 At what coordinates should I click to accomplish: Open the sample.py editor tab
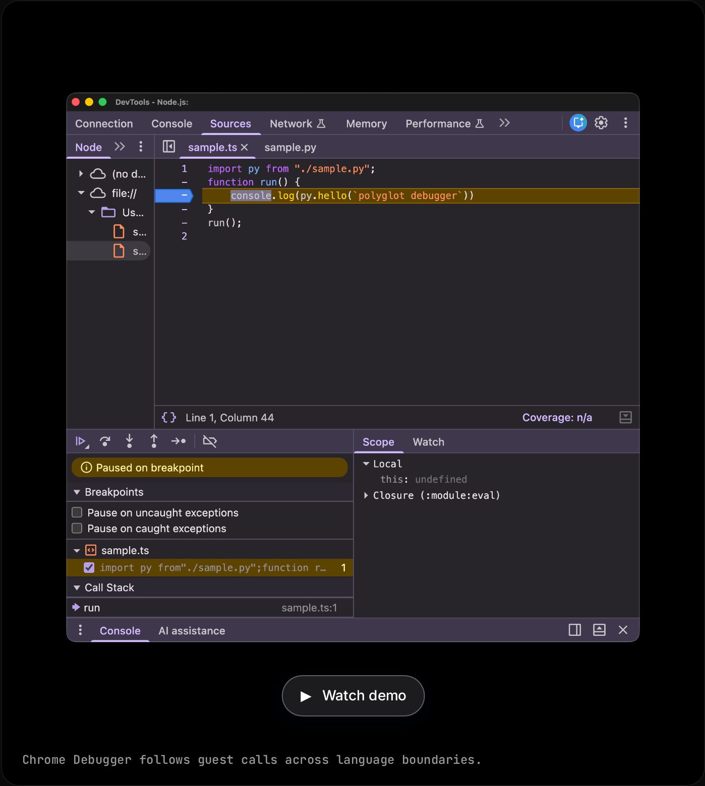click(x=290, y=147)
